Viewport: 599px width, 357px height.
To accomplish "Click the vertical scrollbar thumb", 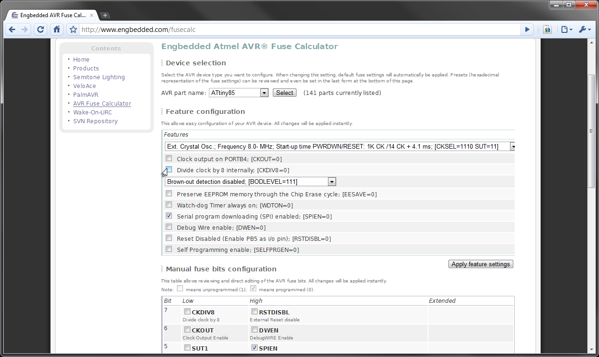I will (591, 131).
